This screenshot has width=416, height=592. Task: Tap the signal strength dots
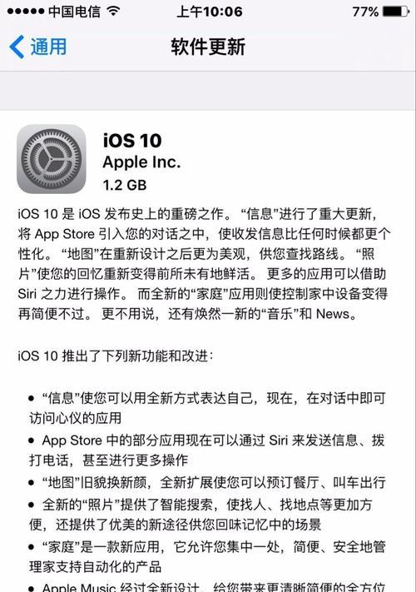pos(26,12)
